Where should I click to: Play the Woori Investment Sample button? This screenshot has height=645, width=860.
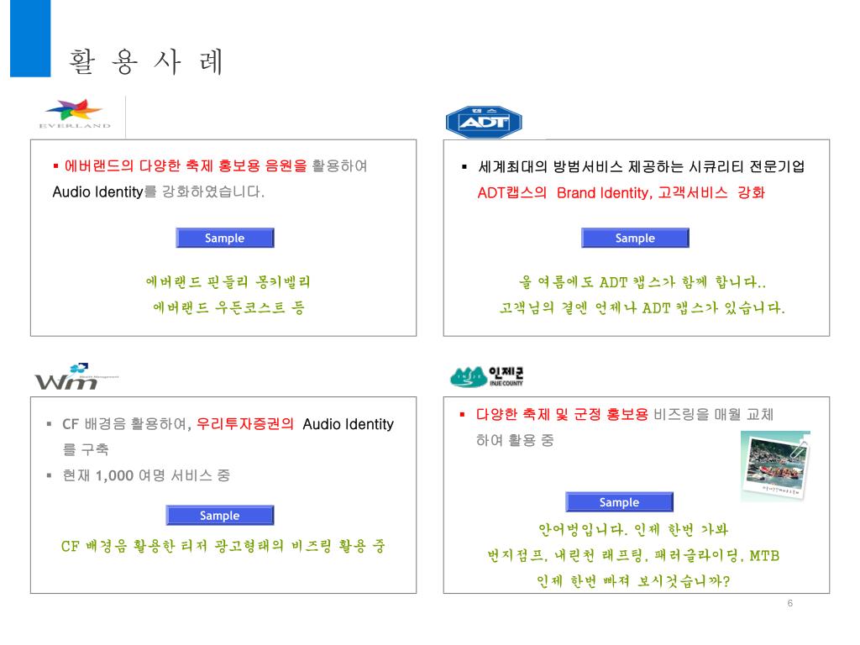pos(220,516)
